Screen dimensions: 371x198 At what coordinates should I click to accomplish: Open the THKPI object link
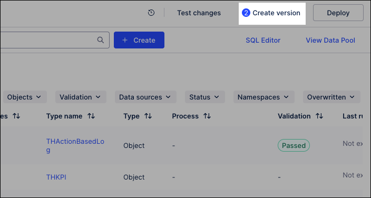56,177
